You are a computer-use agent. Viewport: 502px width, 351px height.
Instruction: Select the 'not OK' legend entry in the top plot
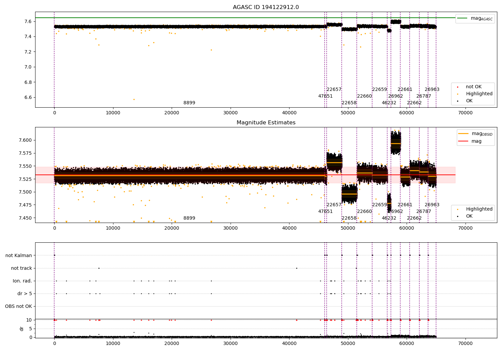coord(474,87)
